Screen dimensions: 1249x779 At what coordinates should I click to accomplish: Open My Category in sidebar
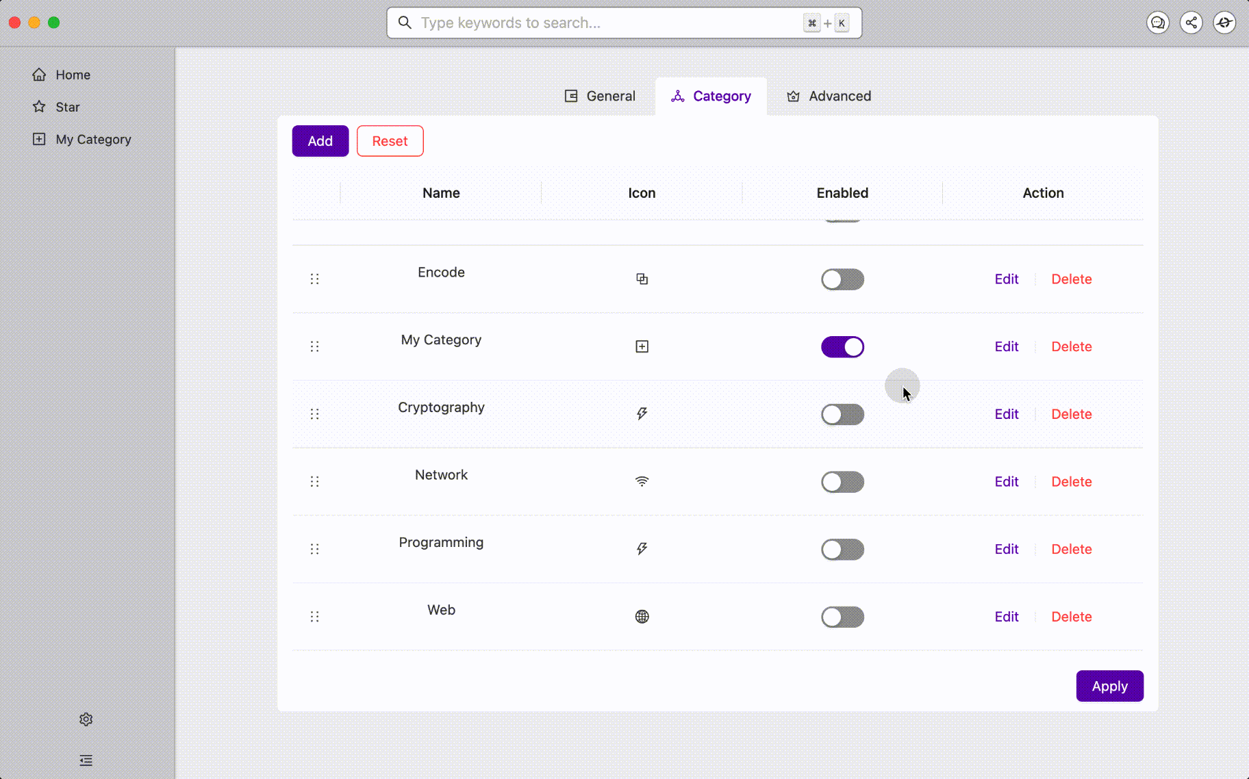(93, 139)
